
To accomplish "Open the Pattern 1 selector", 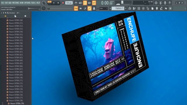I will point(118,8).
